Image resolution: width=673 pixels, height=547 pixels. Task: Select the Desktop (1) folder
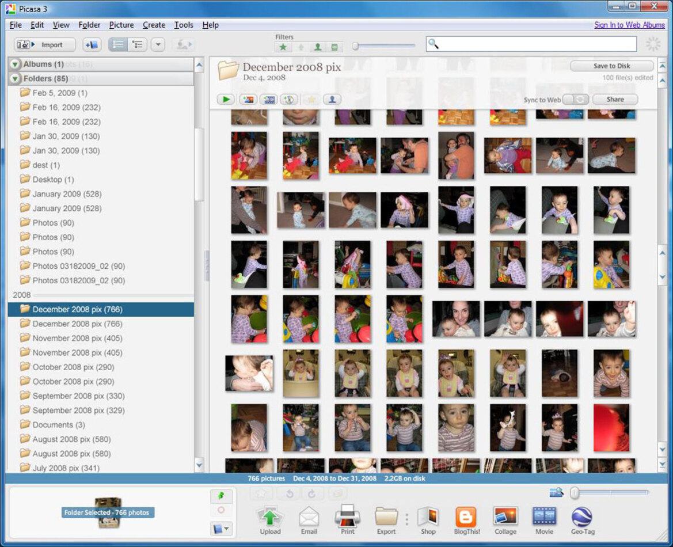point(101,180)
